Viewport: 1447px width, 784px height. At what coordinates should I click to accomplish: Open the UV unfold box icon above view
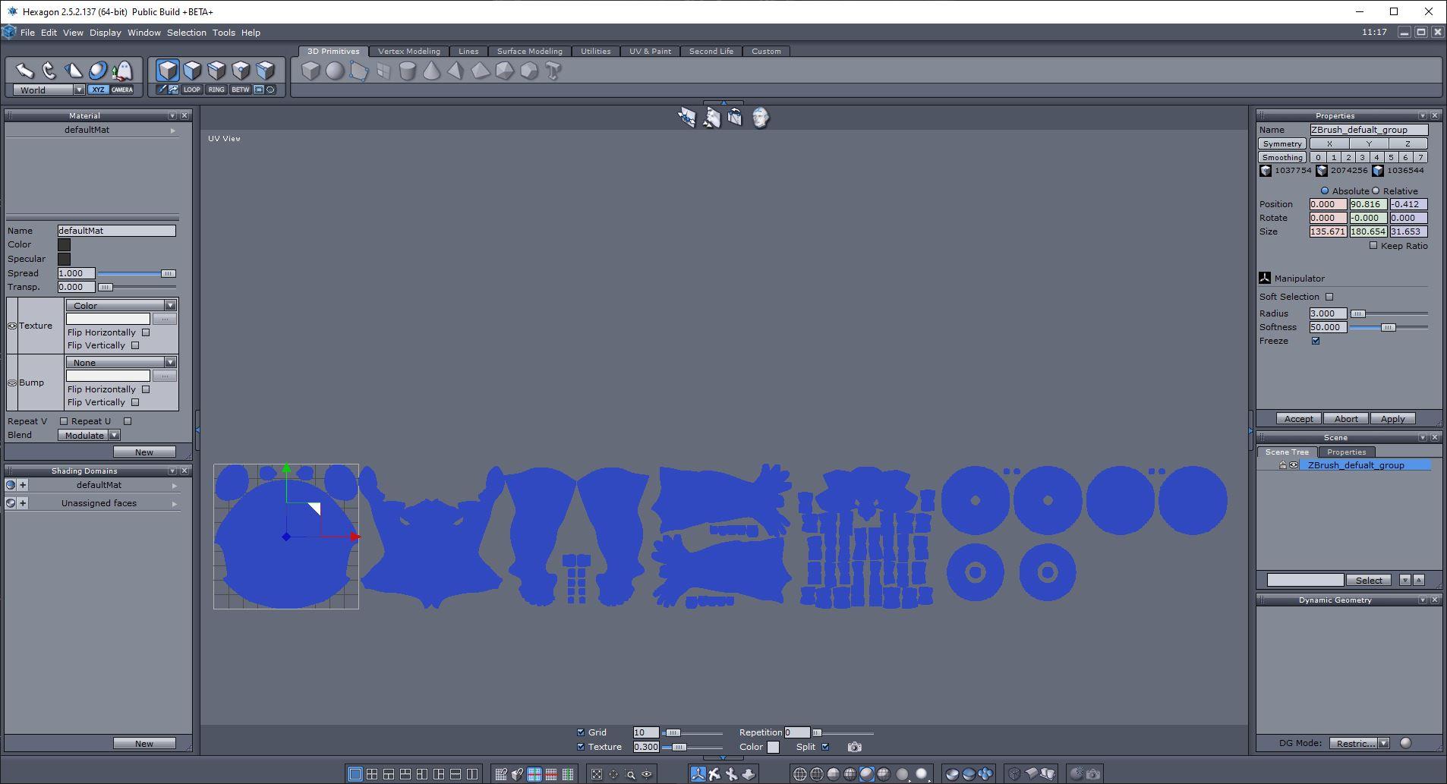[x=735, y=118]
